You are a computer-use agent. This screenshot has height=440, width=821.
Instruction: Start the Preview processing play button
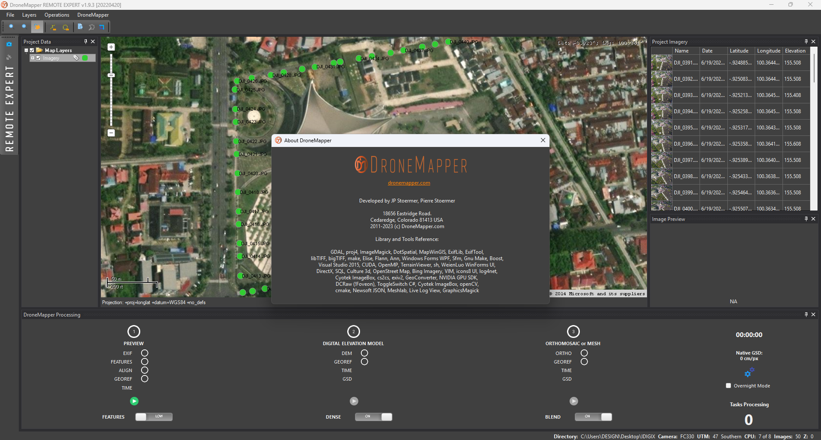point(134,401)
